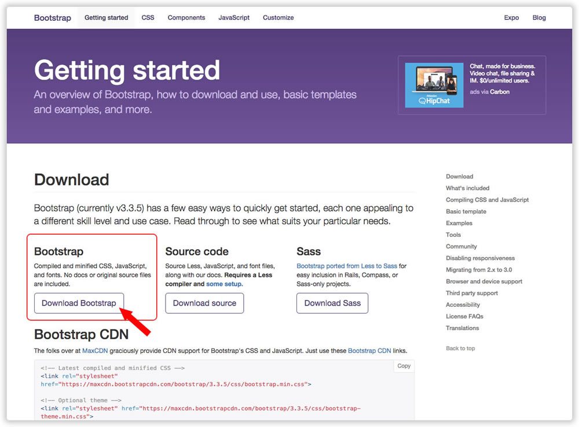Viewport: 579px width, 427px height.
Task: Click Download Bootstrap
Action: click(79, 303)
